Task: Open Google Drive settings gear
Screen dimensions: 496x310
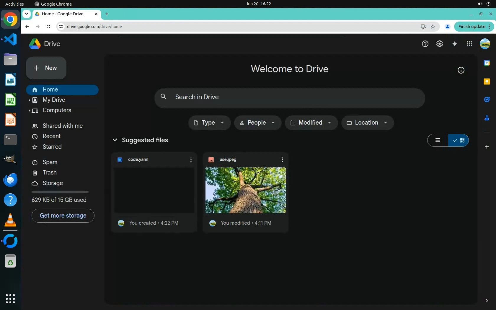Action: (x=439, y=44)
